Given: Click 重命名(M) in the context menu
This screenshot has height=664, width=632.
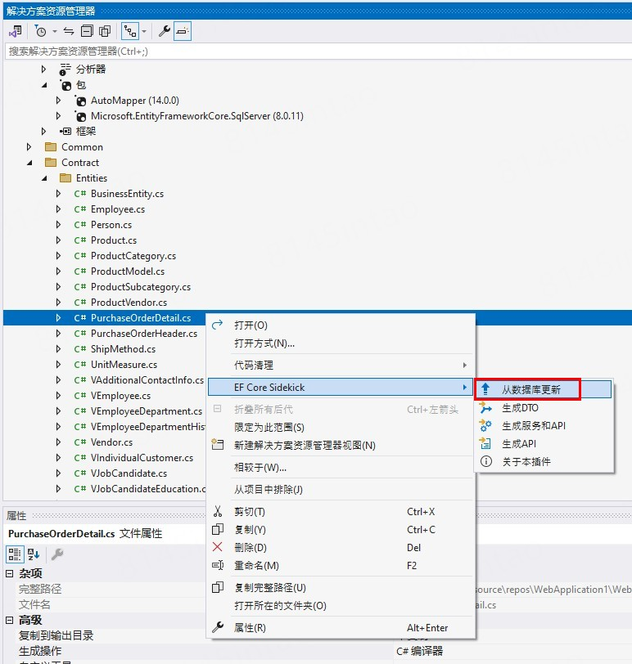Looking at the screenshot, I should coord(256,566).
